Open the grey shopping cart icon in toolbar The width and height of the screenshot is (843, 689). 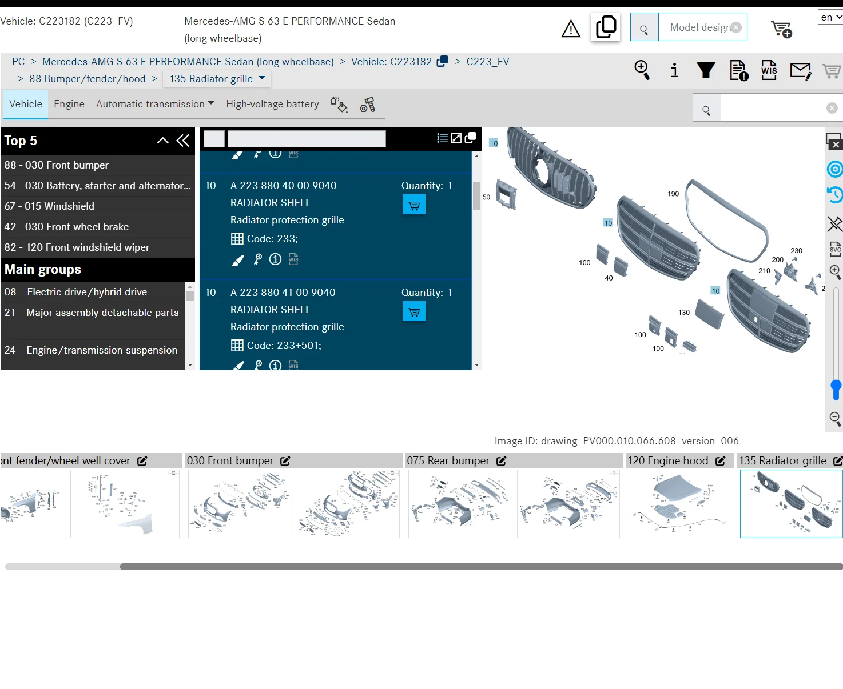coord(831,71)
